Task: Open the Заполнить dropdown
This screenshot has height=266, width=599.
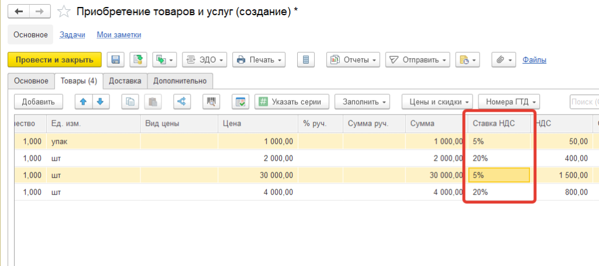Action: [x=363, y=102]
